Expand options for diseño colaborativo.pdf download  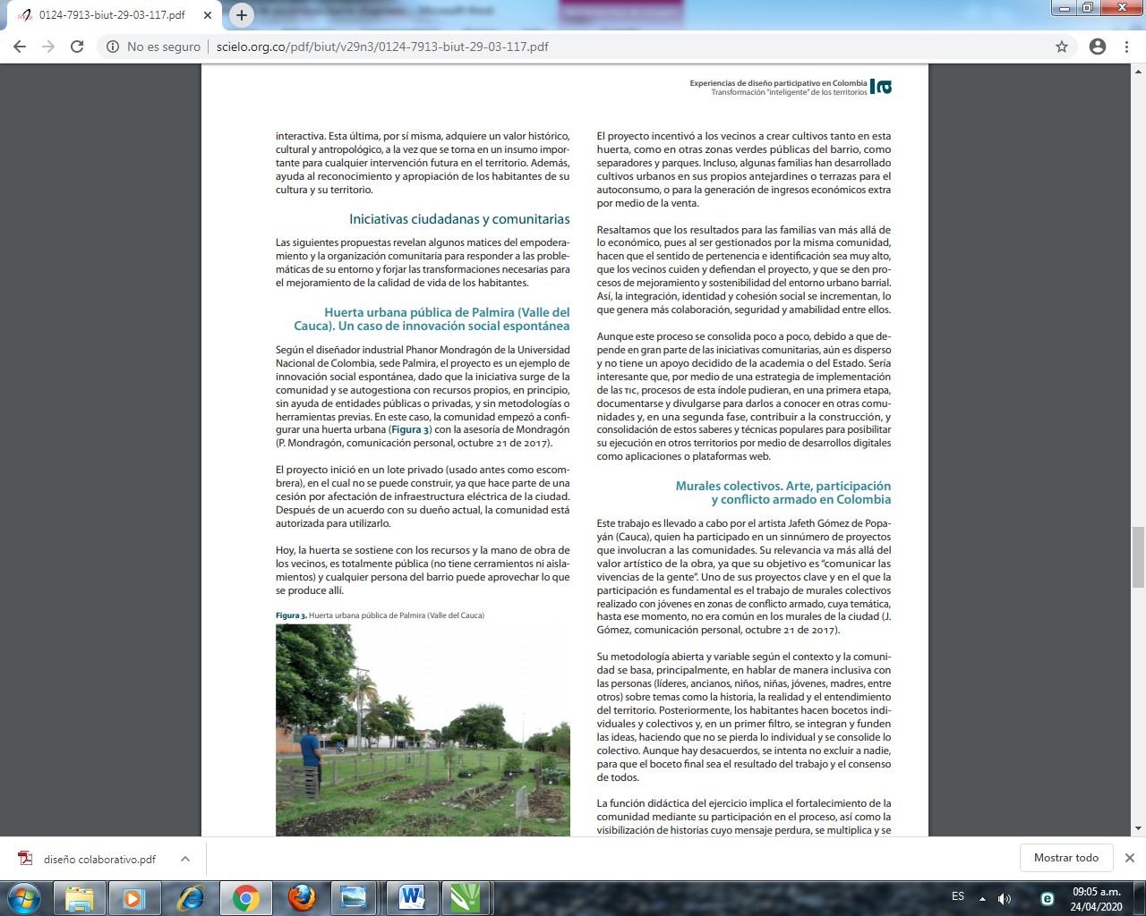[x=185, y=859]
